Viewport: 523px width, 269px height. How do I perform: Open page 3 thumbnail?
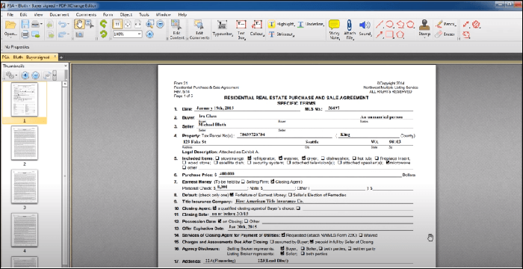click(25, 186)
